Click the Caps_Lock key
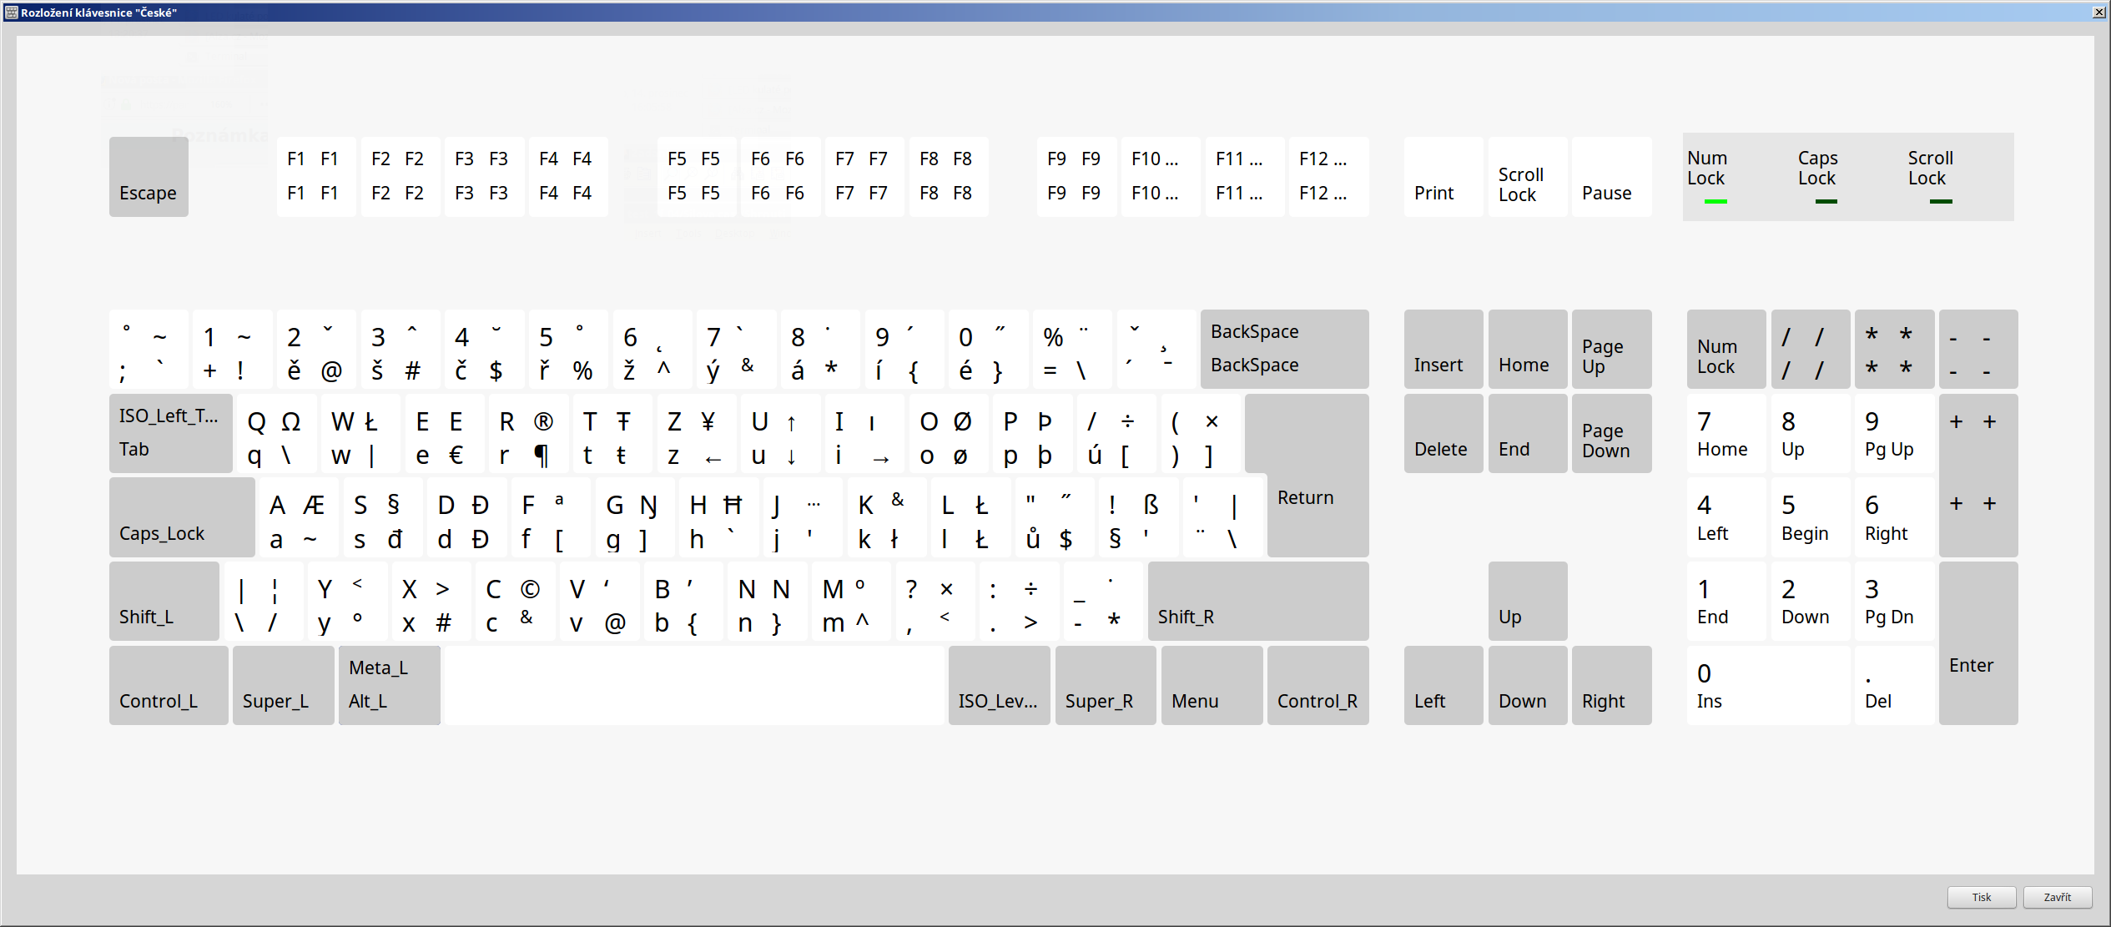This screenshot has height=927, width=2111. coord(182,516)
